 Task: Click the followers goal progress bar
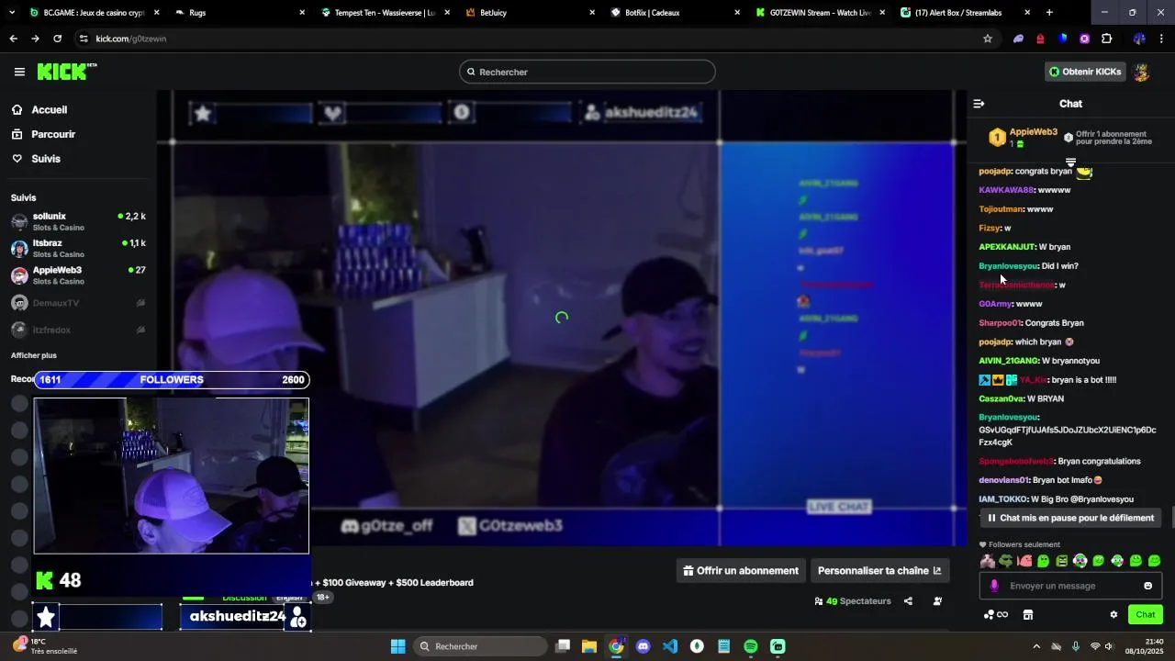172,380
